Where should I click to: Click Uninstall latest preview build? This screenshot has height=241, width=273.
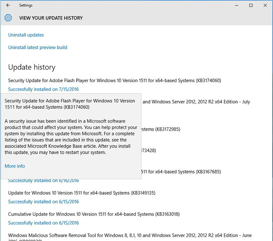[37, 47]
